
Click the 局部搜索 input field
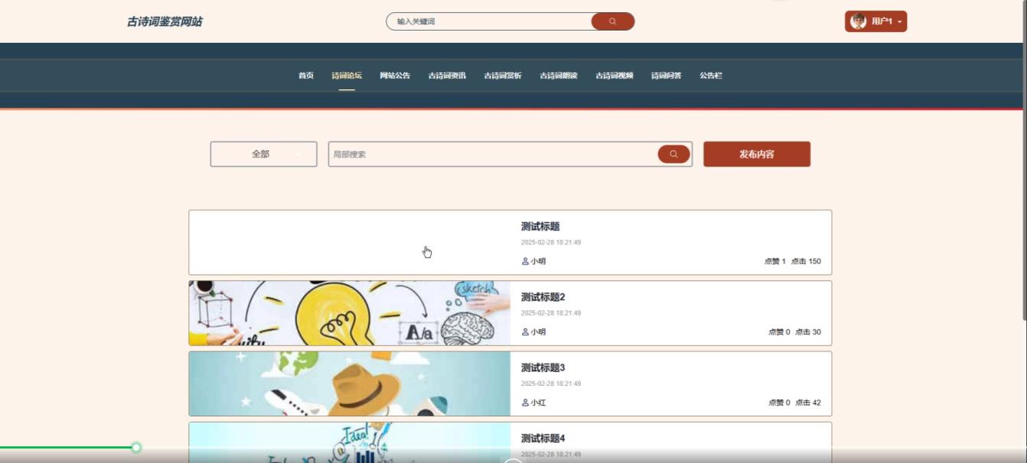493,154
